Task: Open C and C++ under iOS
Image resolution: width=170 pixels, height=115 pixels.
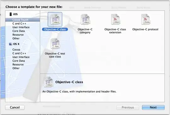Action: (19, 23)
